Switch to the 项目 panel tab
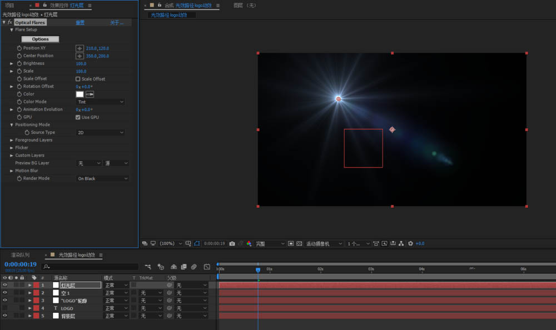This screenshot has height=330, width=556. point(9,6)
